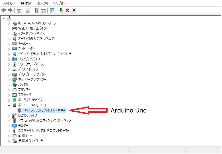Viewport: 222px width, 154px height.
Task: Expand the ネットワーク アダプター node
Action: [x=9, y=80]
